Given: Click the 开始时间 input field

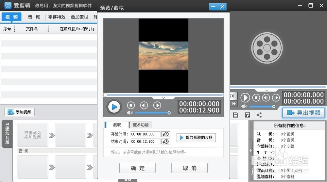Looking at the screenshot, I should pos(146,134).
